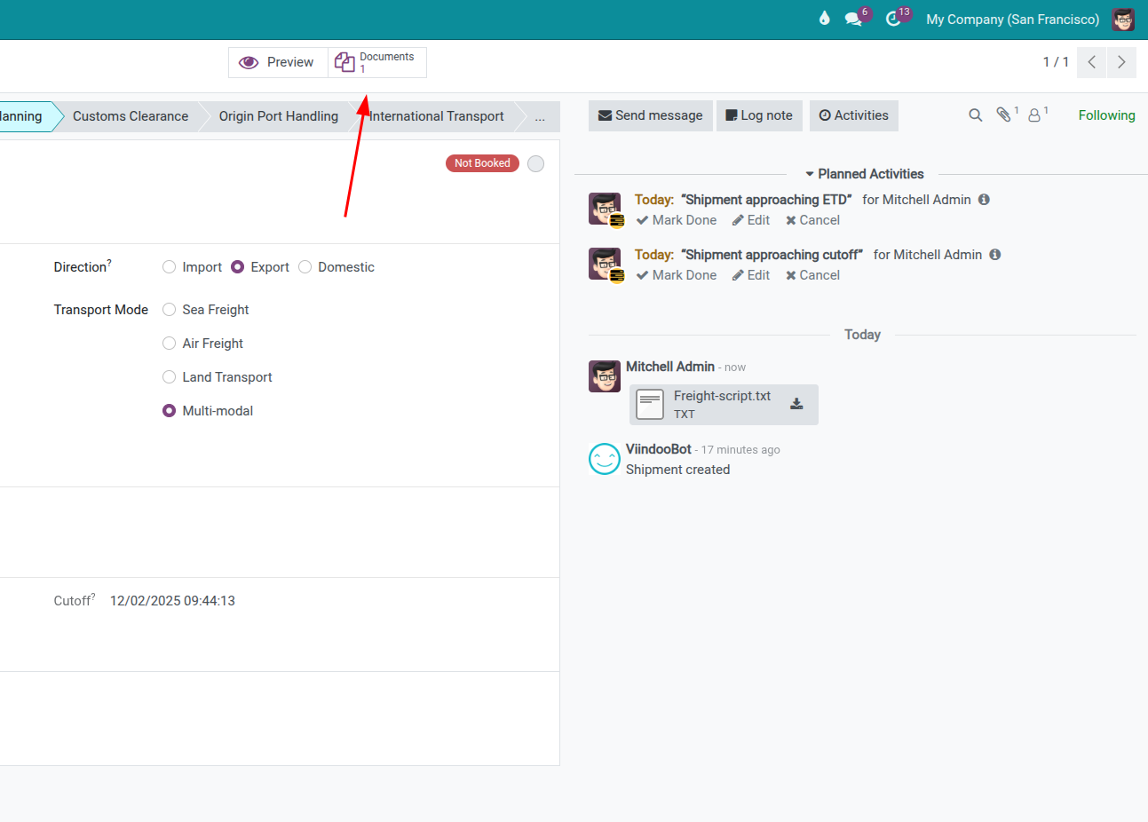Open the My Company (San Francisco) switcher

click(1012, 20)
